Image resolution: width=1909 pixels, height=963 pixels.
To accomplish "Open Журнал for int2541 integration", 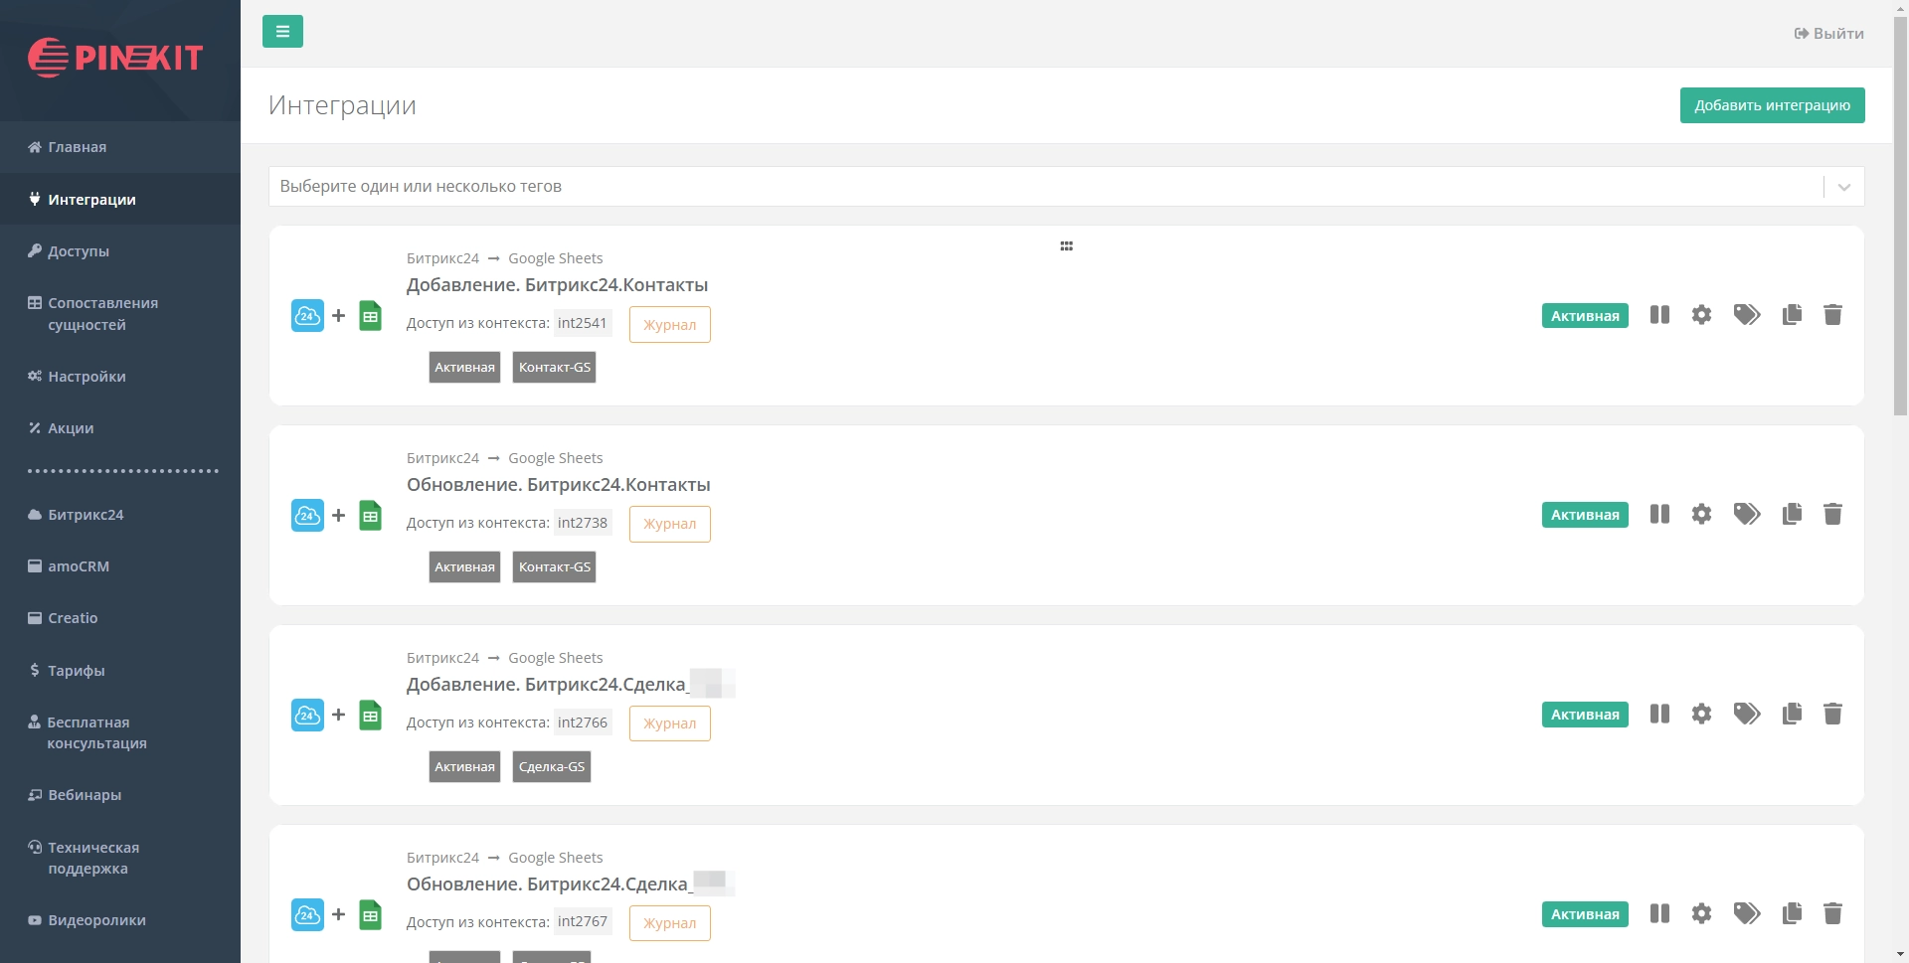I will click(669, 325).
